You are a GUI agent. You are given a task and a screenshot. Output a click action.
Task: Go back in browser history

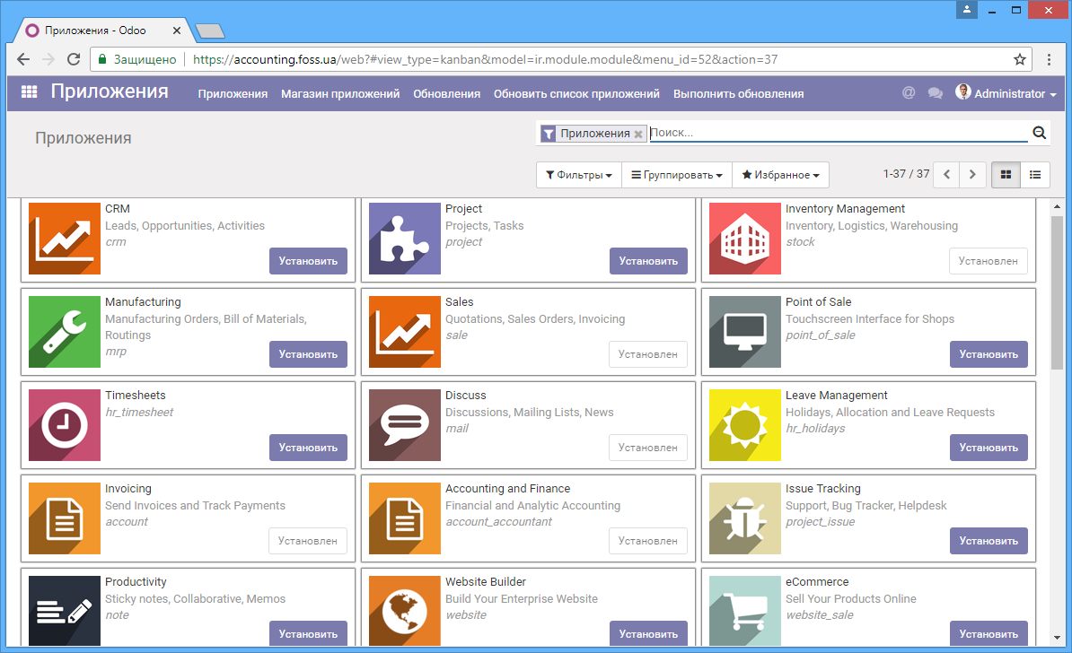(23, 59)
